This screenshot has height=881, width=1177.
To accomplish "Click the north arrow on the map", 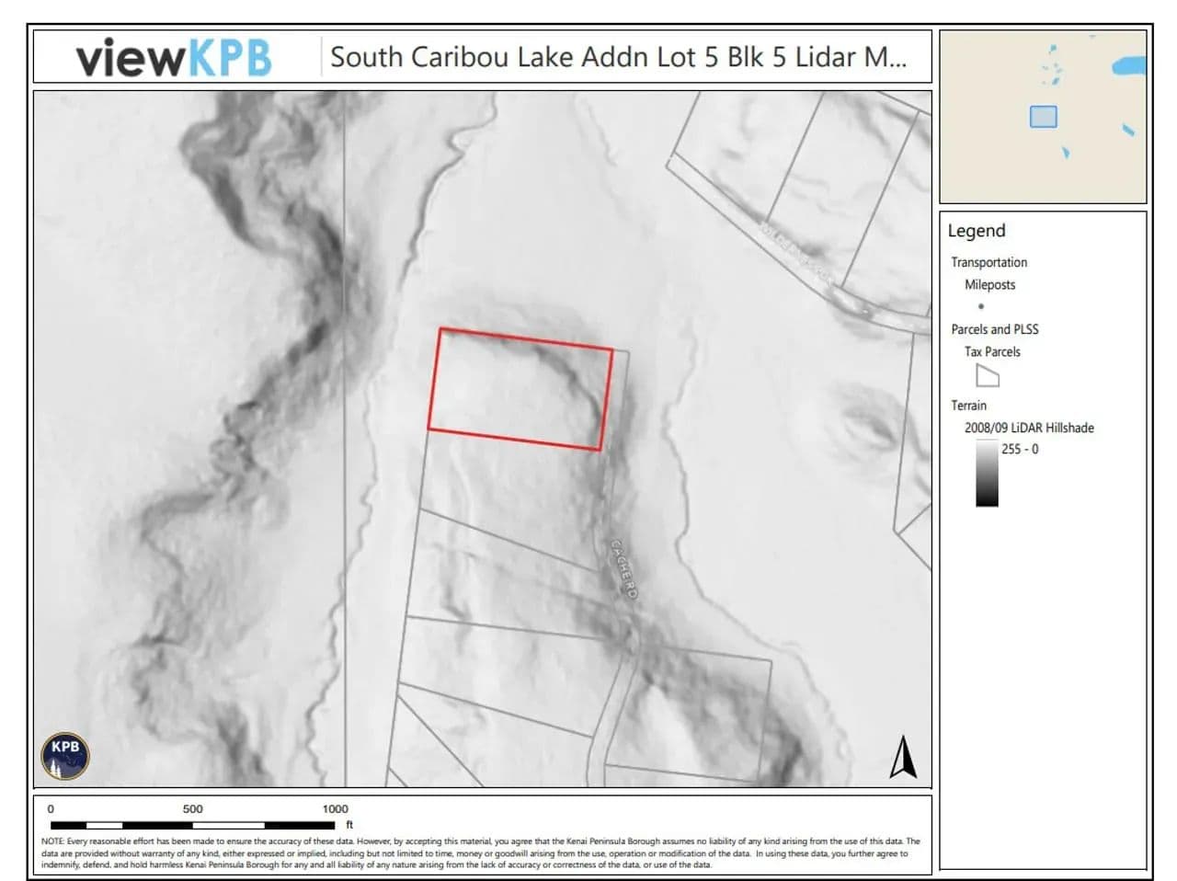I will (x=903, y=757).
